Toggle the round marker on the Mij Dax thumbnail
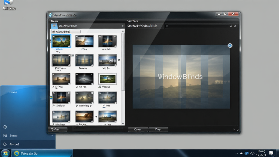Image resolution: width=279 pixels, height=157 pixels. click(116, 65)
